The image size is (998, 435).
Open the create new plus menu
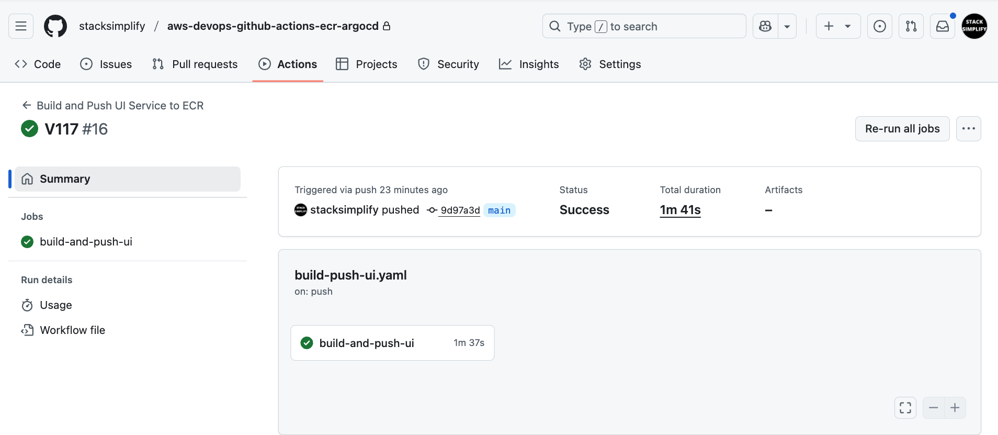tap(838, 26)
